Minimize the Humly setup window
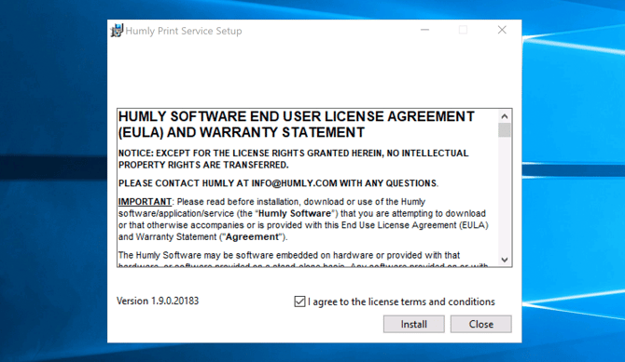 coord(424,30)
